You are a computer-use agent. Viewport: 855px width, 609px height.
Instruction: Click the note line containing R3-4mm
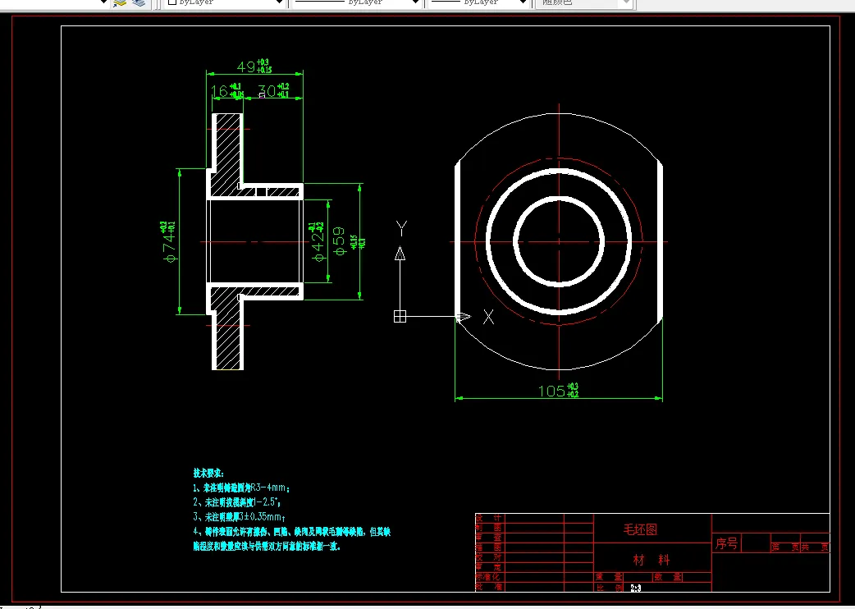tap(241, 488)
